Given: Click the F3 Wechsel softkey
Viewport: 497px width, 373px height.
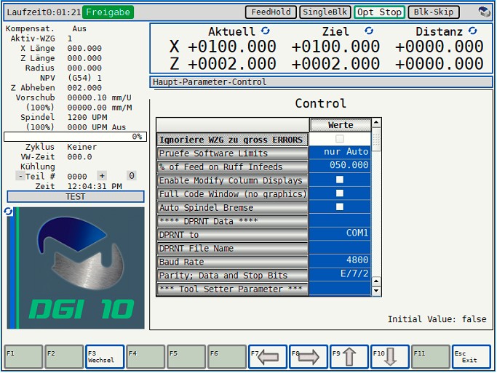Looking at the screenshot, I should 105,357.
